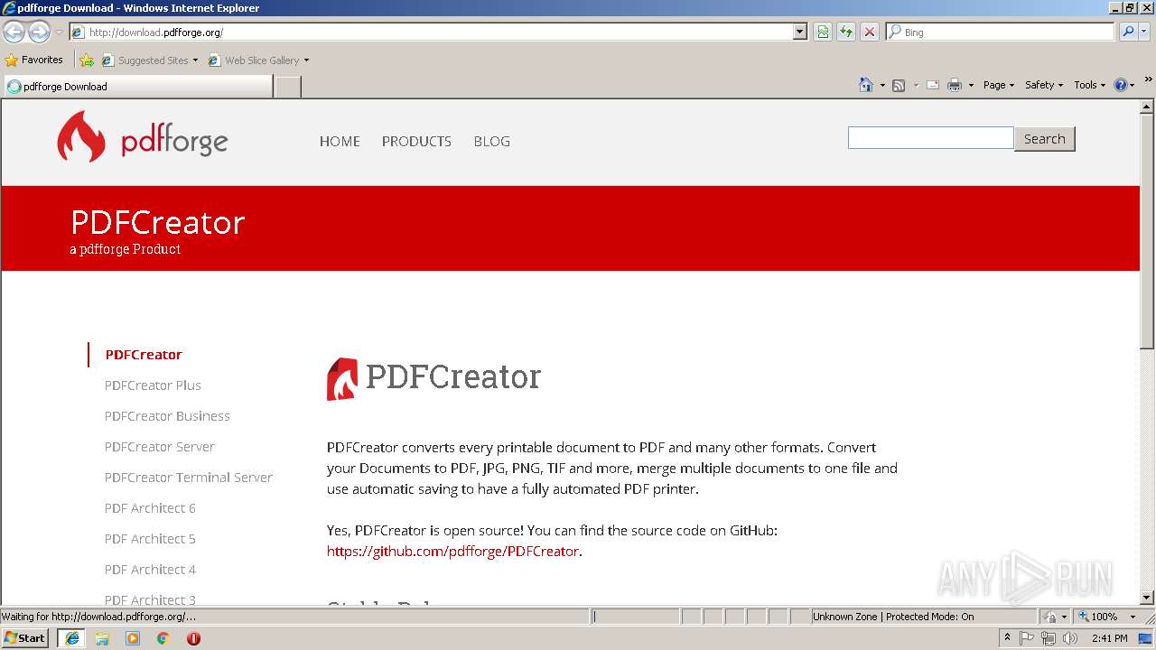This screenshot has width=1156, height=650.
Task: Click the Help question mark icon
Action: pos(1121,85)
